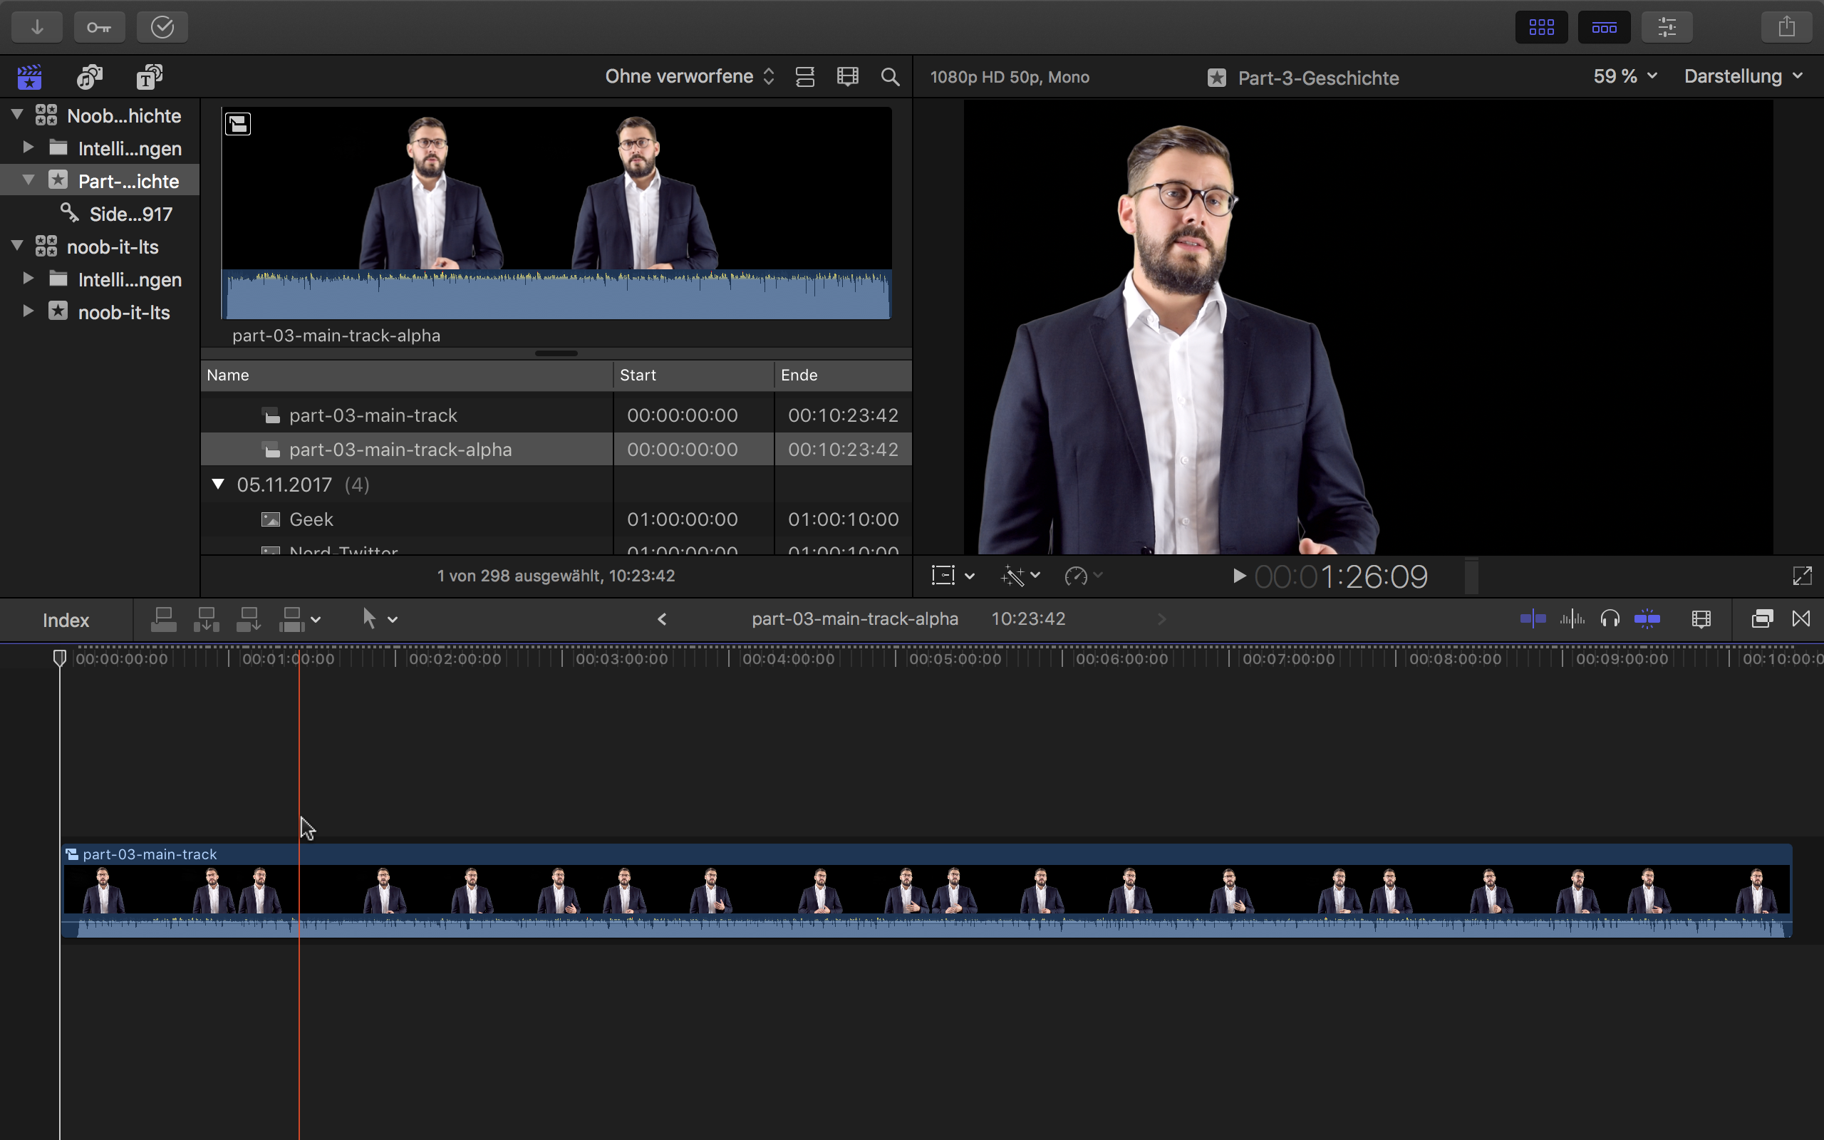Screen dimensions: 1824x1140
Task: Open the retime speed menu
Action: (x=1083, y=576)
